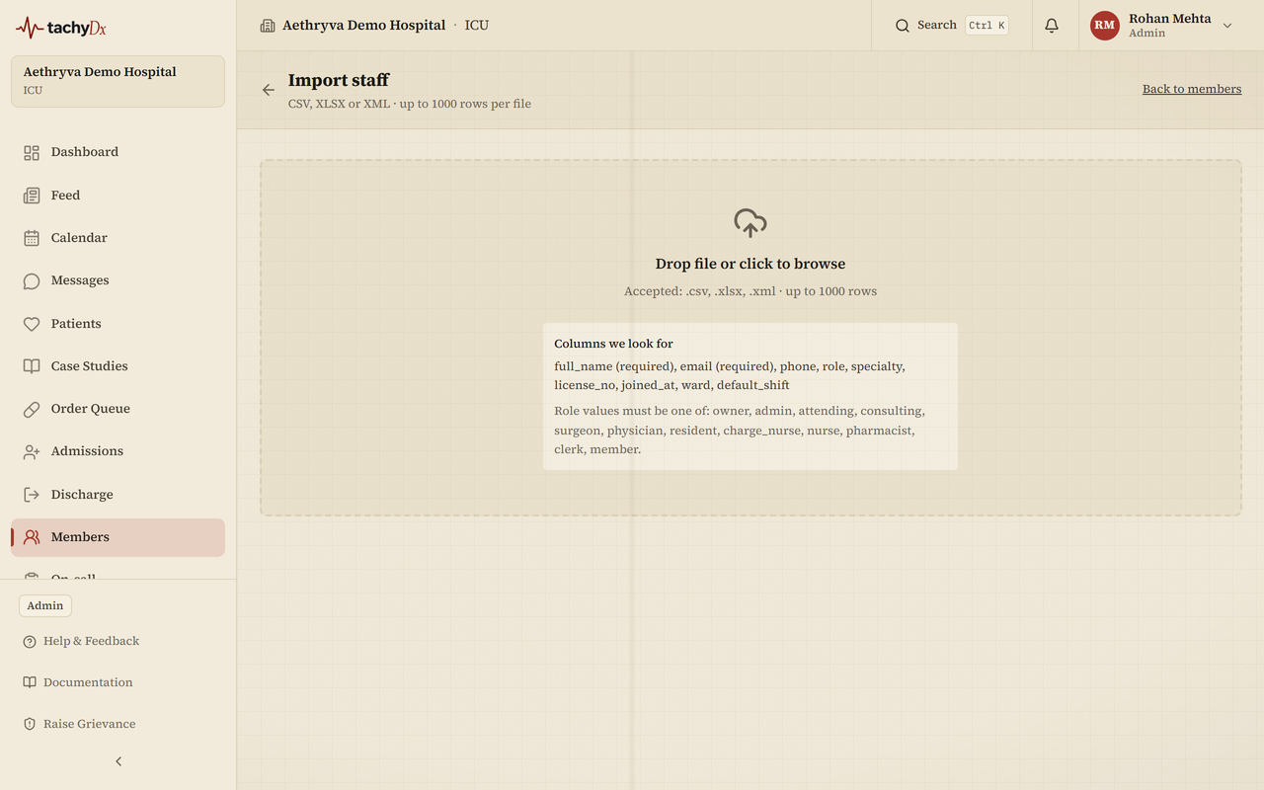
Task: Click "CSV, XLSX or XML" subtitle
Action: 339,104
